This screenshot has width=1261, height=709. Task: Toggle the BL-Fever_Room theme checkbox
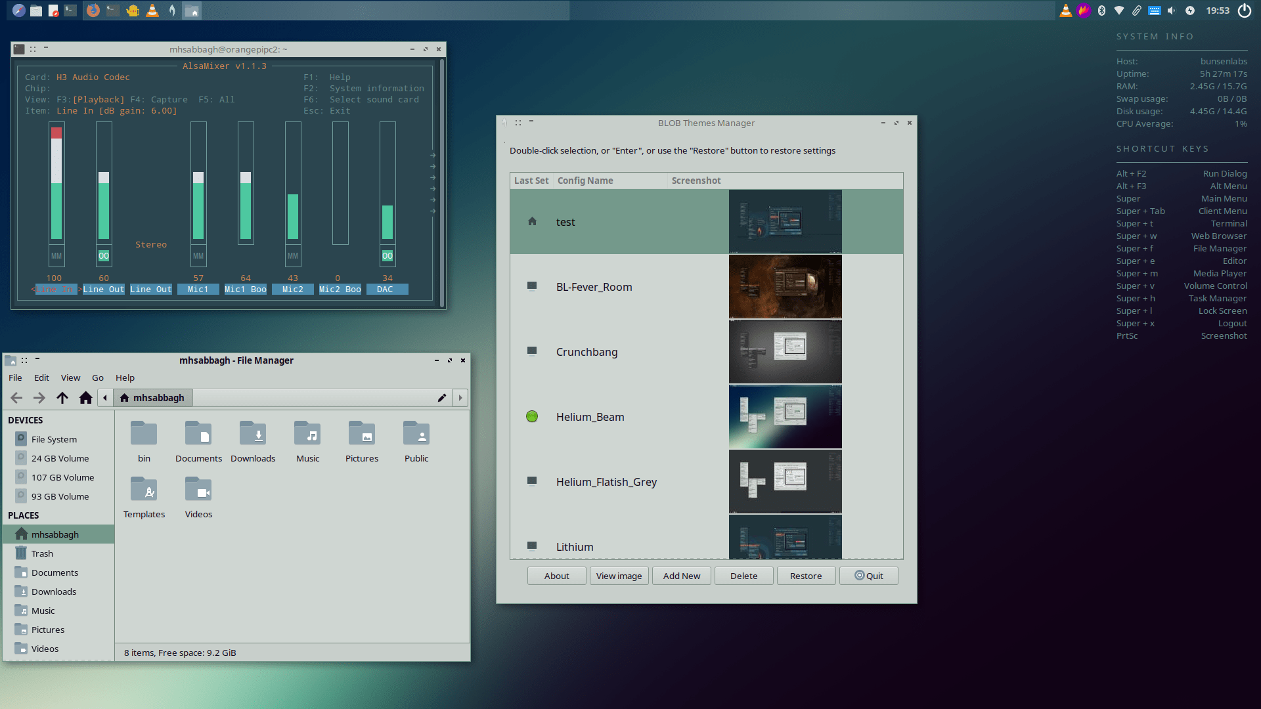coord(532,286)
